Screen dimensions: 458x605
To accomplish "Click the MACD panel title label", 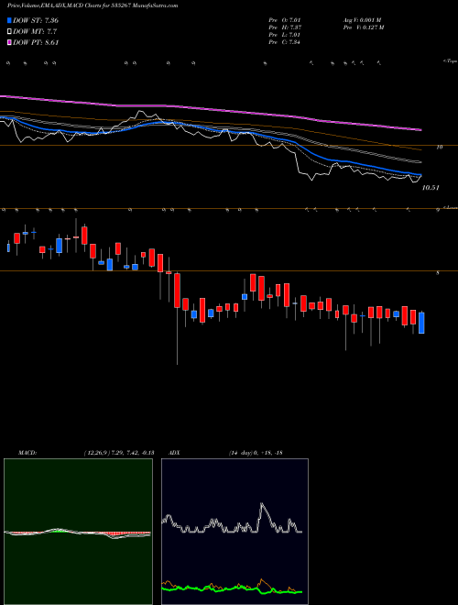I will click(27, 453).
